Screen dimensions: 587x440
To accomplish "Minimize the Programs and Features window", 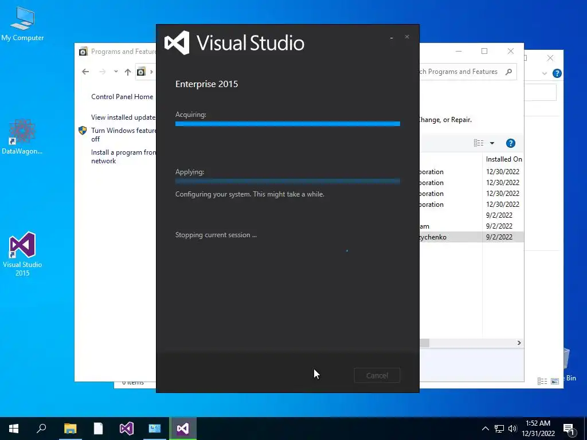I will point(459,51).
